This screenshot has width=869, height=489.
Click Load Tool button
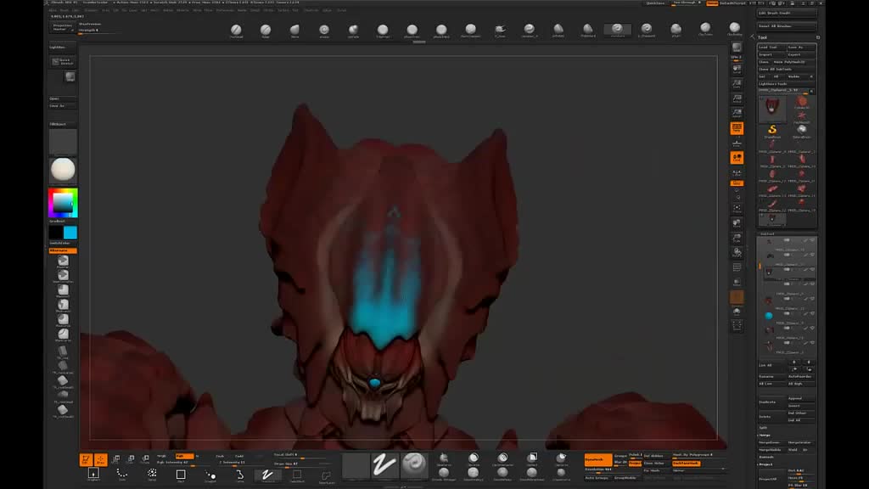pyautogui.click(x=771, y=48)
